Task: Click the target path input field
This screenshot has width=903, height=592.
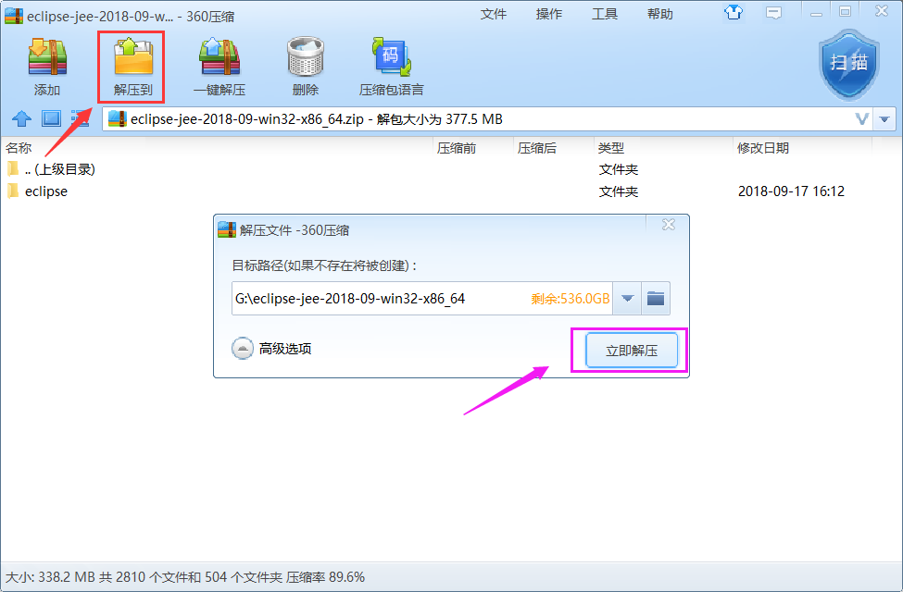Action: 422,299
